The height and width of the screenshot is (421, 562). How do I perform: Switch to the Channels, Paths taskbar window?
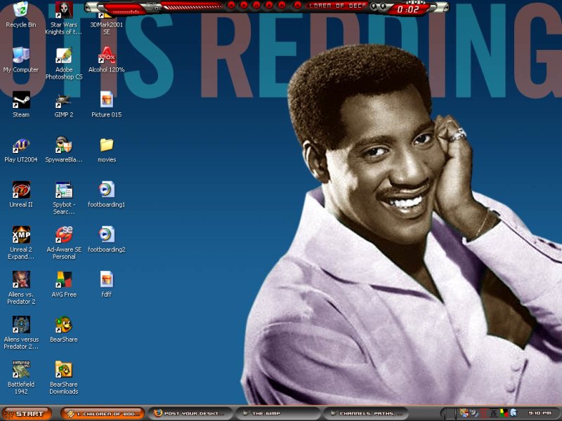[366, 414]
